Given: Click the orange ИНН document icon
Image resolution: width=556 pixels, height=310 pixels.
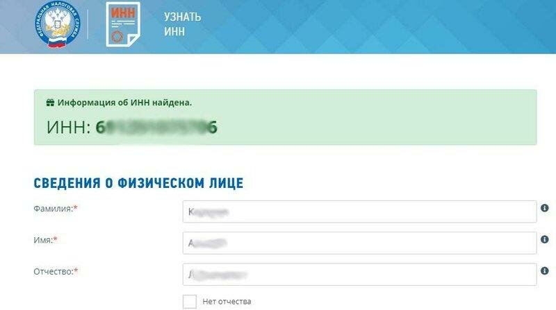Looking at the screenshot, I should [123, 24].
